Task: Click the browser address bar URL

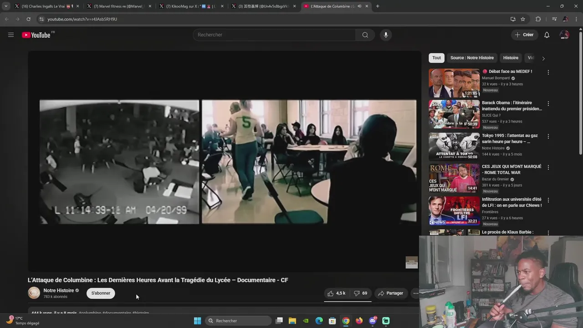Action: (x=82, y=19)
